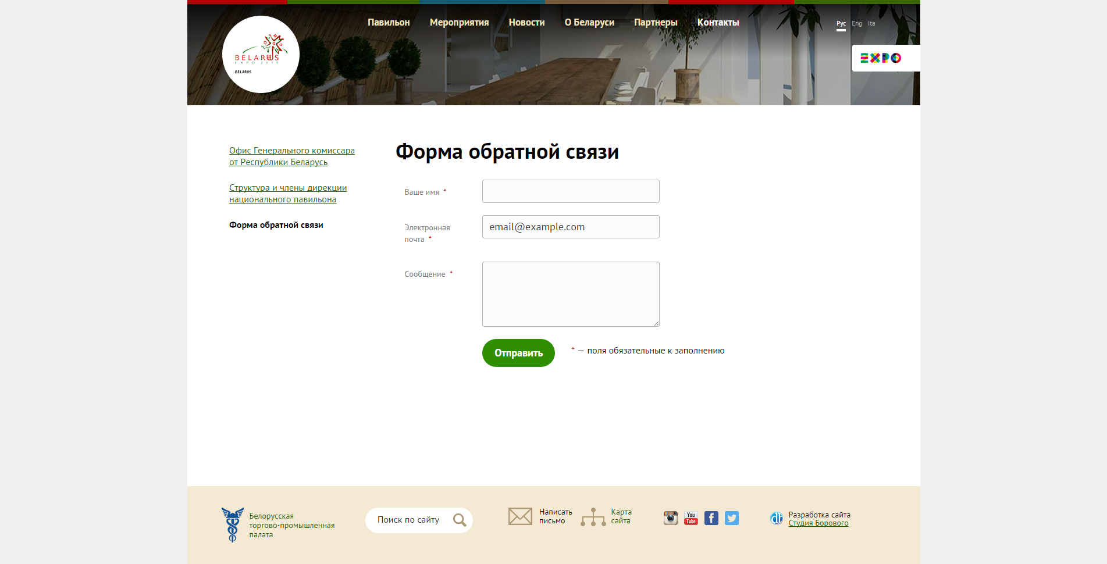Click the Сообщение field label

point(425,274)
